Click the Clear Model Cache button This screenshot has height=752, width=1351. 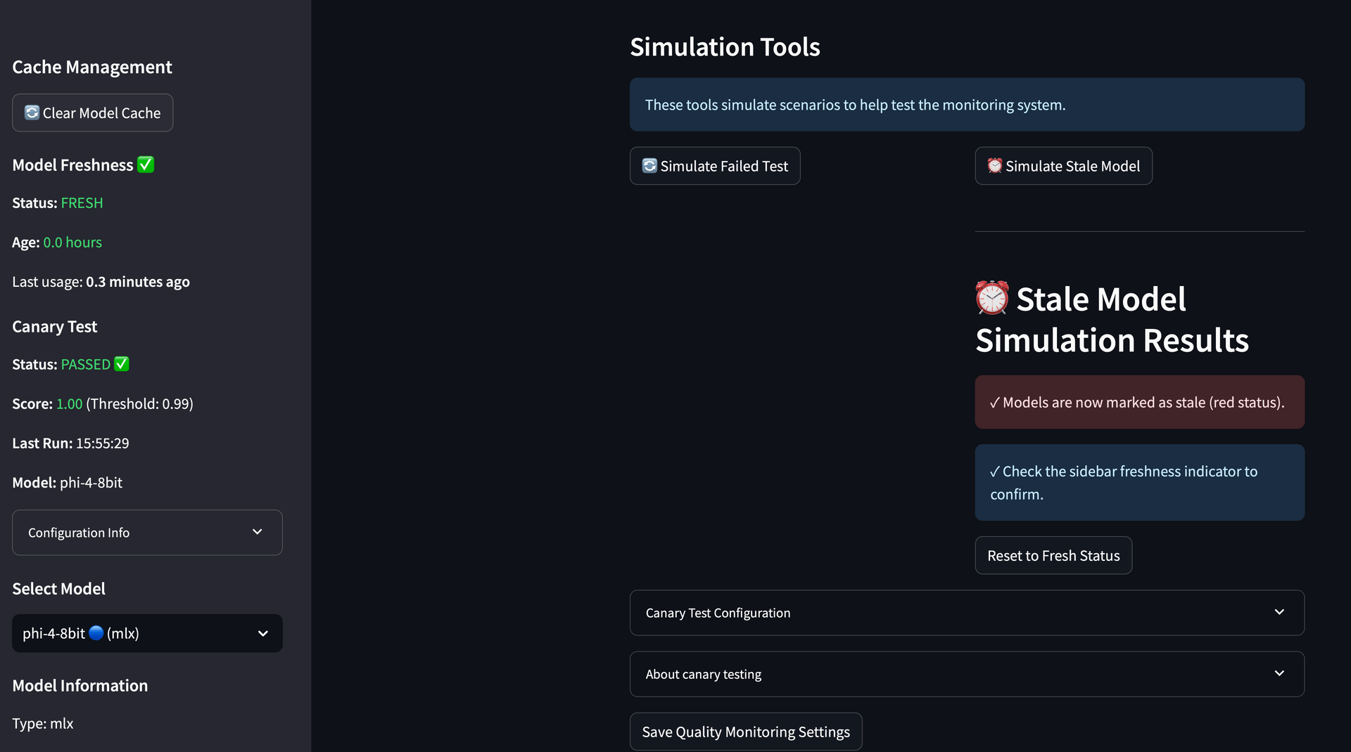(x=92, y=112)
